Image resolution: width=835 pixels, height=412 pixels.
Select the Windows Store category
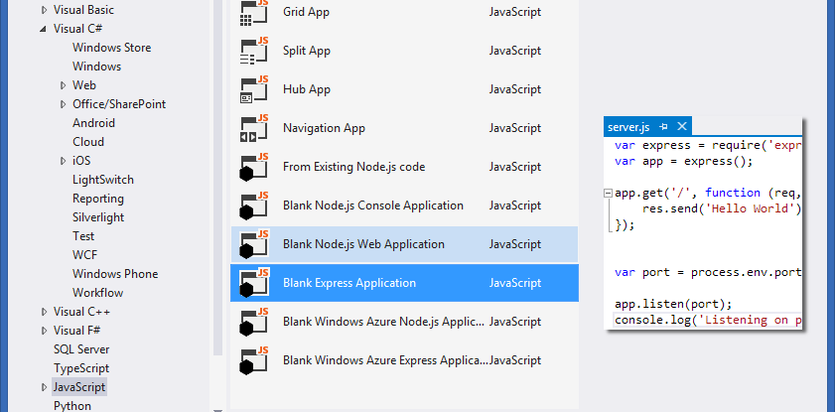point(110,48)
